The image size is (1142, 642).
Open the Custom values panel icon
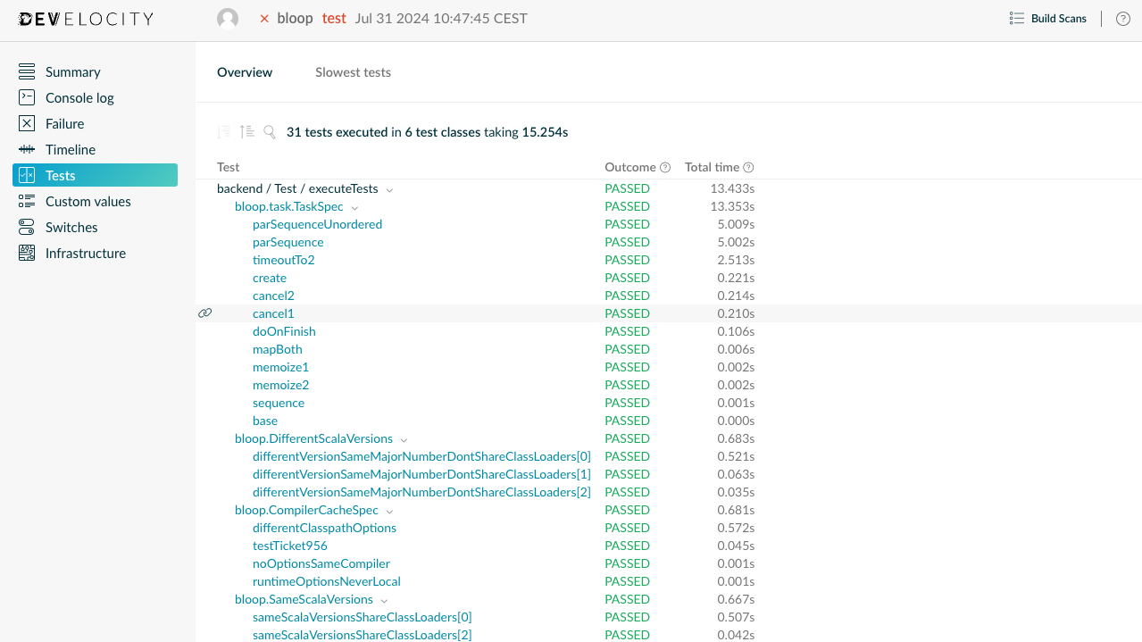click(x=26, y=201)
